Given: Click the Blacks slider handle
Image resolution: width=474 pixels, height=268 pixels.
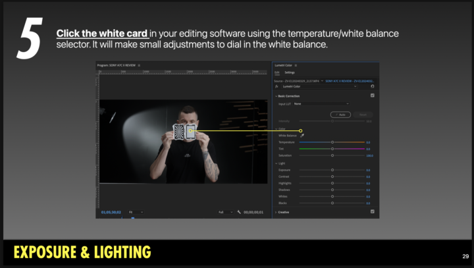Looking at the screenshot, I should (332, 203).
